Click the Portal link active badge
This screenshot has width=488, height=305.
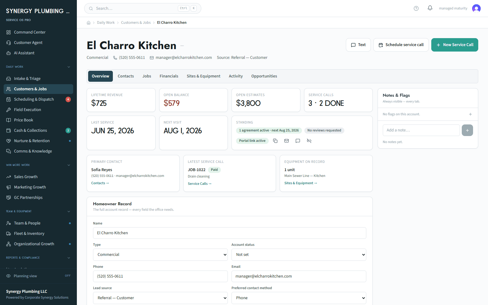252,141
